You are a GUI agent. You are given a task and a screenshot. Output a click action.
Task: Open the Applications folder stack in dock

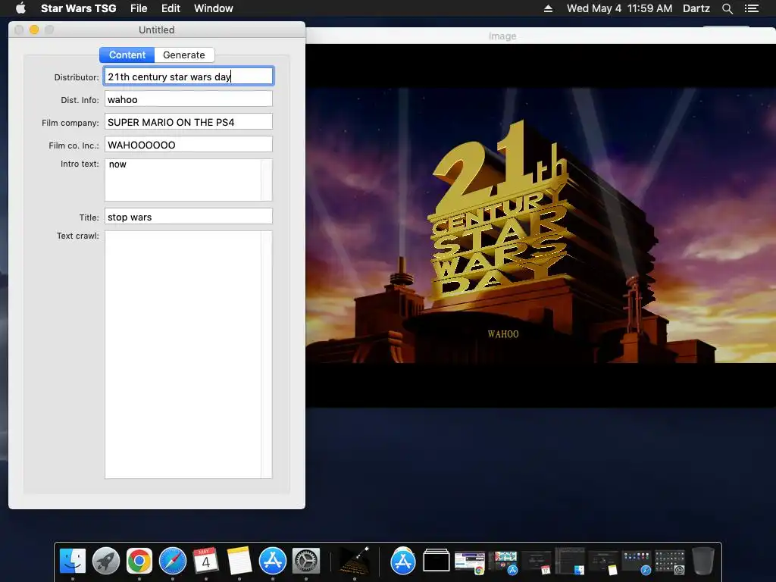point(403,561)
